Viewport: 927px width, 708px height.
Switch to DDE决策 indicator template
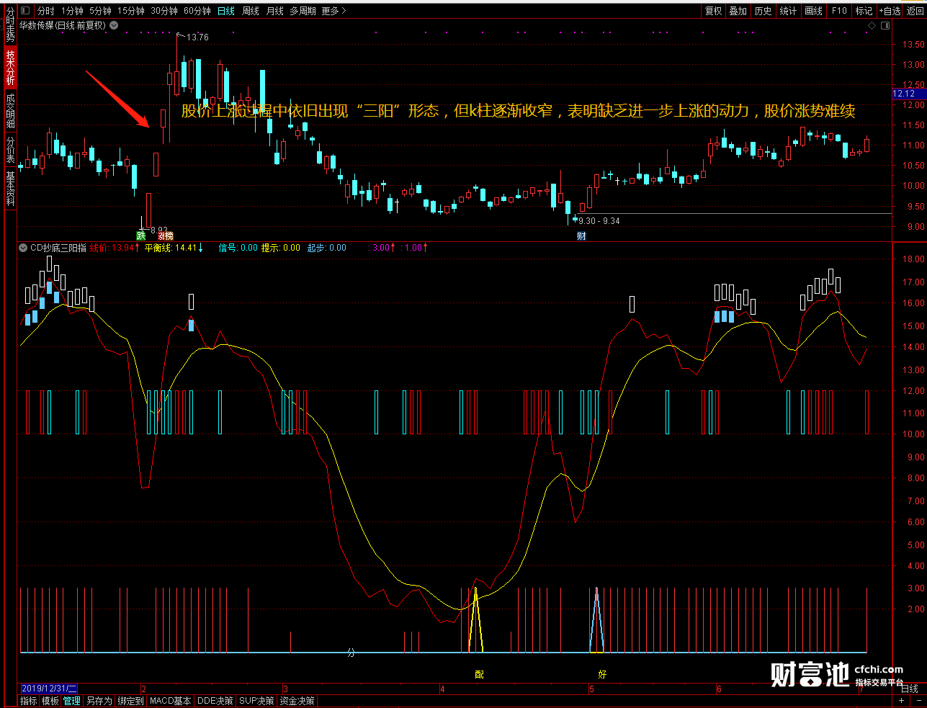click(x=215, y=701)
